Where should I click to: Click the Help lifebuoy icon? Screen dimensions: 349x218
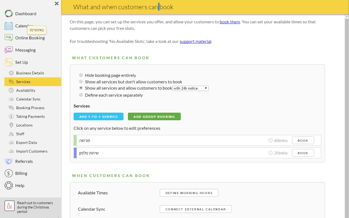point(9,185)
